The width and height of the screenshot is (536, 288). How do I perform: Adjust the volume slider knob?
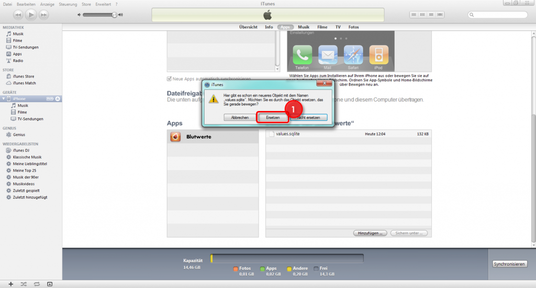click(x=114, y=15)
